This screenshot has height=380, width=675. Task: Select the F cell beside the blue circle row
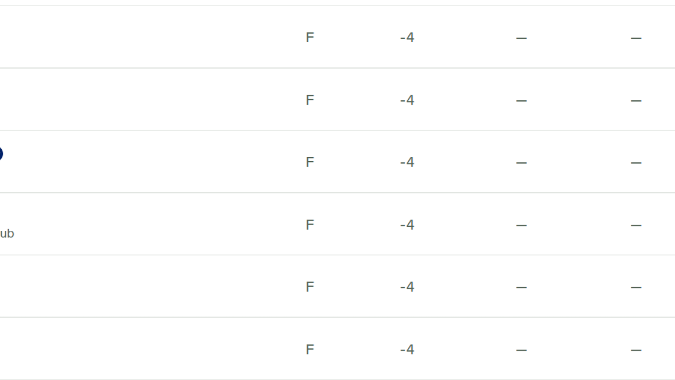point(309,162)
